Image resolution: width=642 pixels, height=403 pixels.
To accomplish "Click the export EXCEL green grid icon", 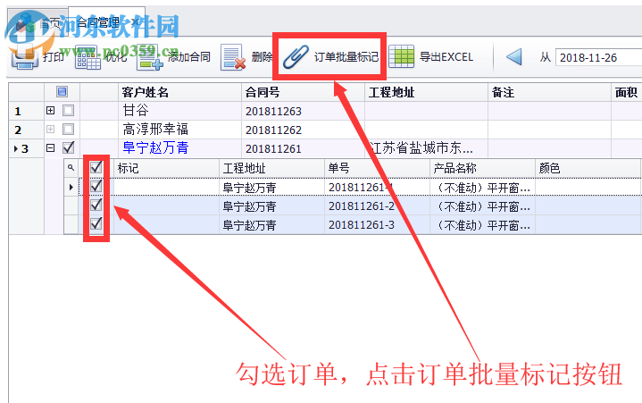I will click(401, 56).
